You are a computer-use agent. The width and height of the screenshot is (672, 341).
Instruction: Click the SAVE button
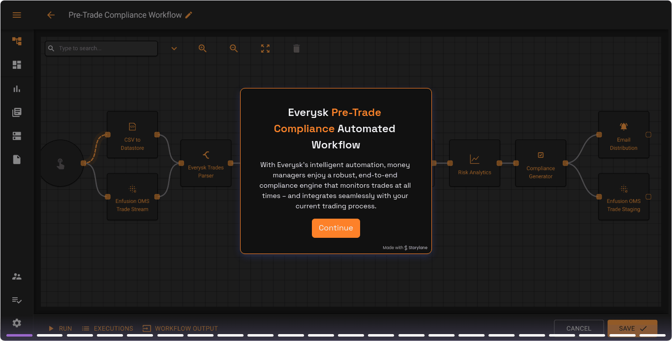click(632, 328)
